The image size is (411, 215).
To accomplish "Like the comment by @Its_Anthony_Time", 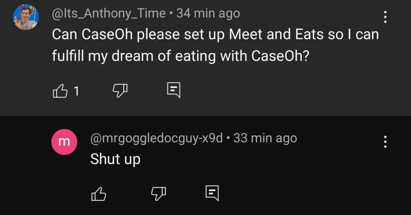I will 60,91.
